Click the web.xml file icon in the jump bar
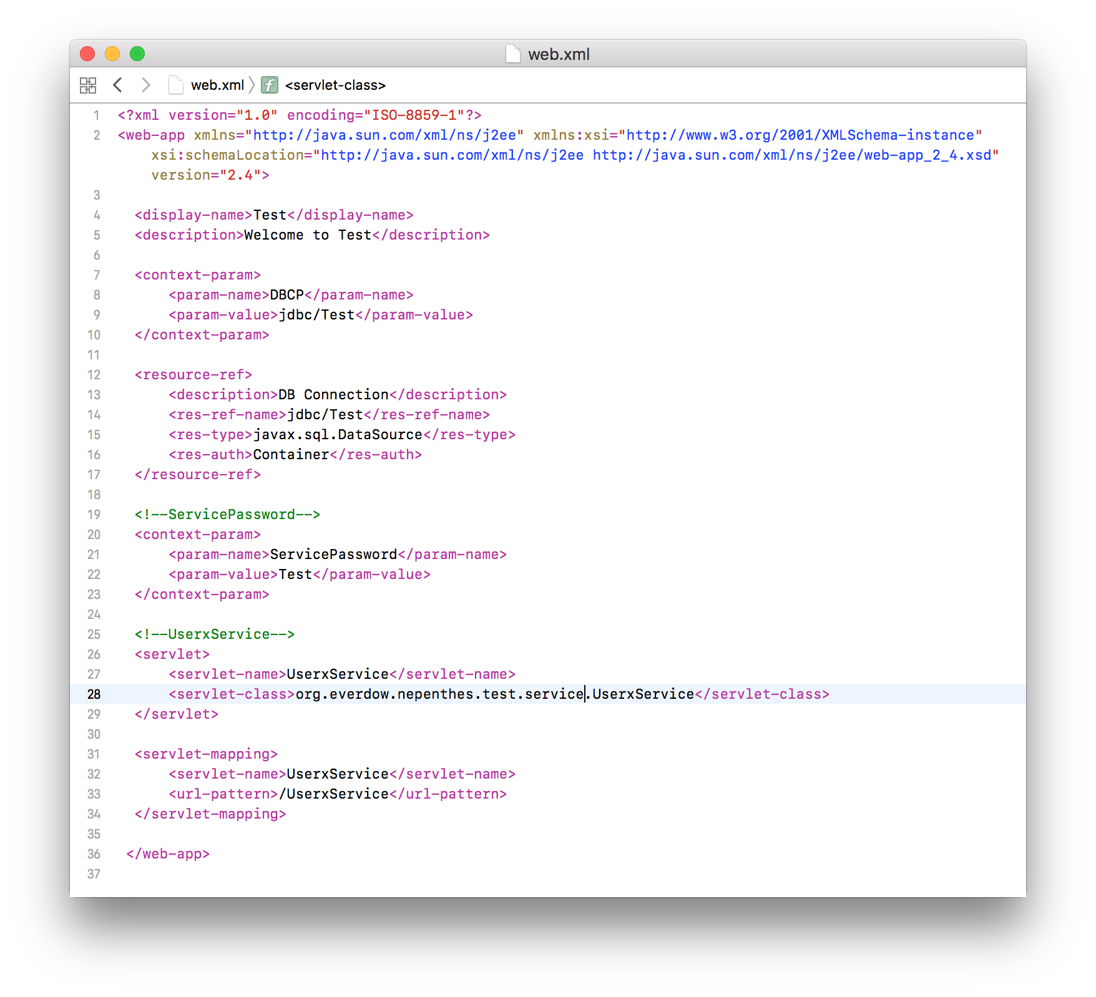 [x=176, y=85]
